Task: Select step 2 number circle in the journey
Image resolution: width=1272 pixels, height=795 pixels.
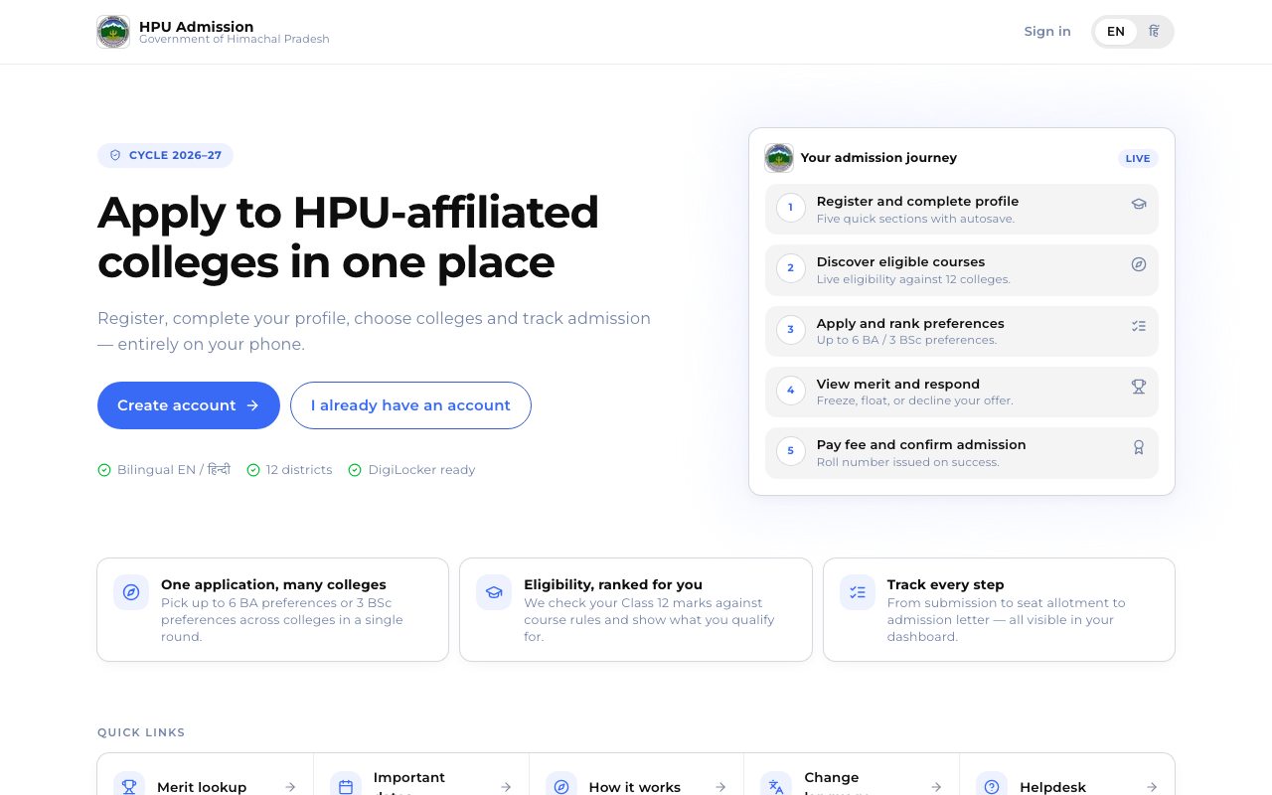Action: pos(791,268)
